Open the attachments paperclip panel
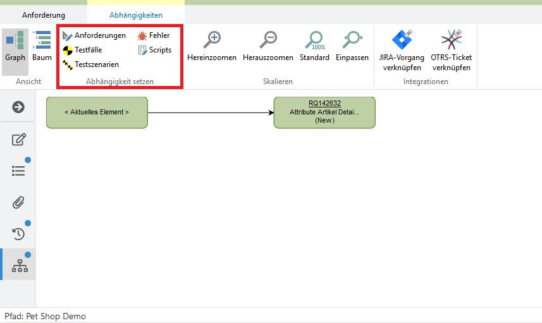Screen dimensions: 542x323 click(x=18, y=202)
